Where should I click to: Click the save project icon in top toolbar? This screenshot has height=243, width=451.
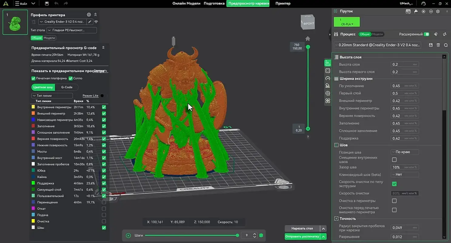(x=47, y=4)
